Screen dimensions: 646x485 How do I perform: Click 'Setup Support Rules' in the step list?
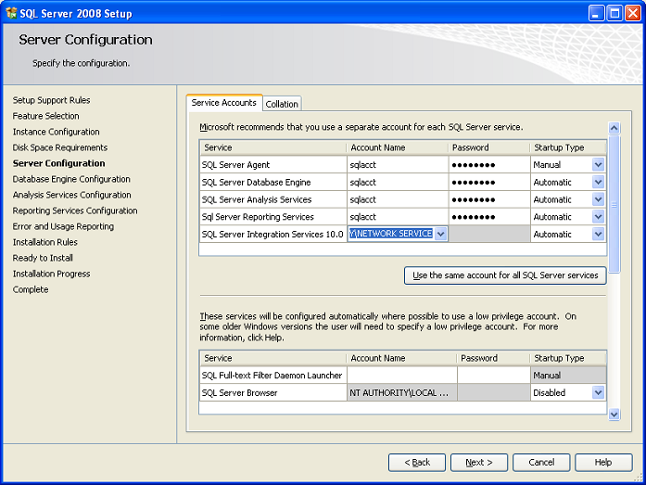click(x=51, y=100)
